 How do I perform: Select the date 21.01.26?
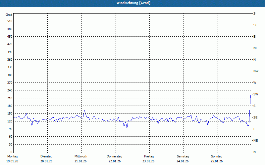(x=80, y=161)
